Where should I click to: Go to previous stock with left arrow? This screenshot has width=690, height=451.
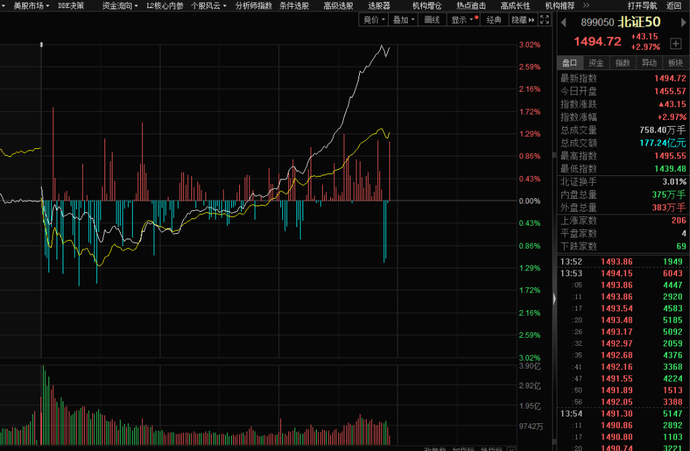tap(563, 22)
